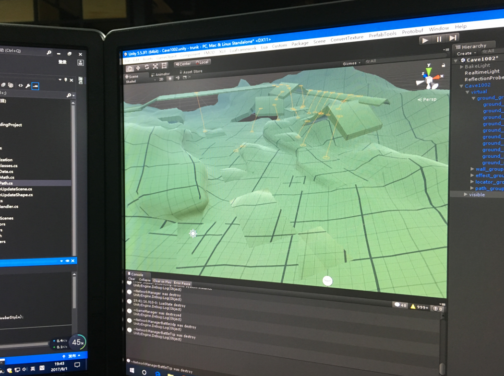Toggle console error count filter
The width and height of the screenshot is (504, 376).
pyautogui.click(x=437, y=308)
